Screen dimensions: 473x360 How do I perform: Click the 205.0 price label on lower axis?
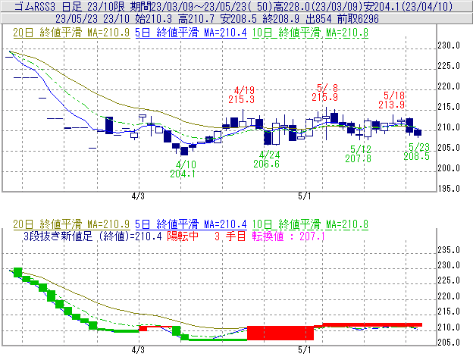pos(449,343)
